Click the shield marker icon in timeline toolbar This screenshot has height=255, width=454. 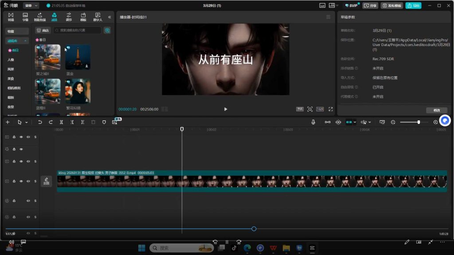click(104, 122)
